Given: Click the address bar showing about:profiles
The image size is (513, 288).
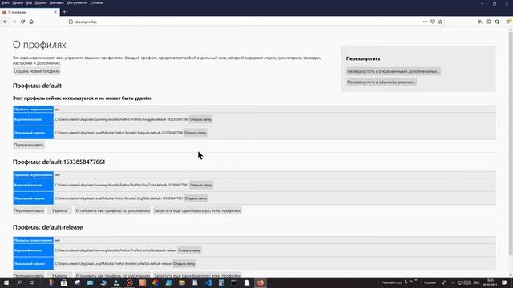Looking at the screenshot, I should pos(244,22).
